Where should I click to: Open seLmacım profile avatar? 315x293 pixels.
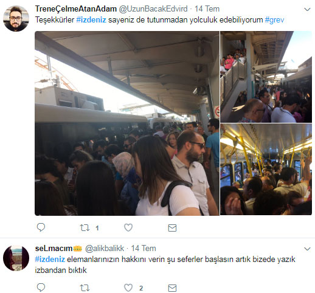16,258
